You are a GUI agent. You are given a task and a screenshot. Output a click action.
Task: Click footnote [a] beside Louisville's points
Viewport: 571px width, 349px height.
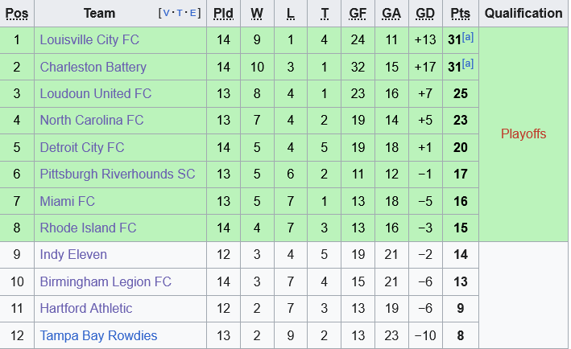click(467, 37)
